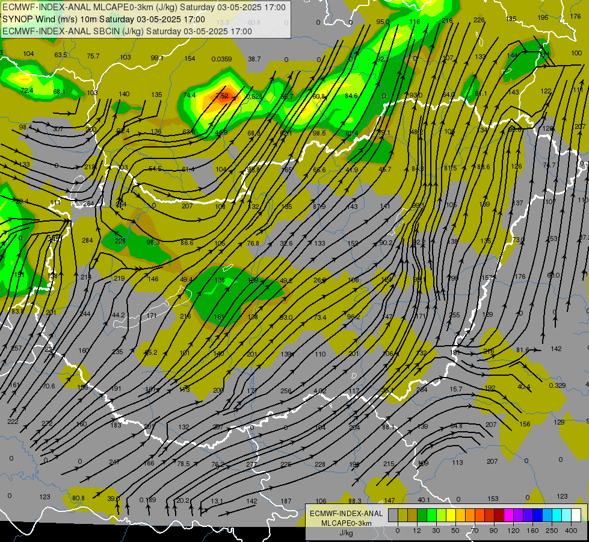Image resolution: width=589 pixels, height=542 pixels.
Task: Click the map value 78.5
Action: 183,464
